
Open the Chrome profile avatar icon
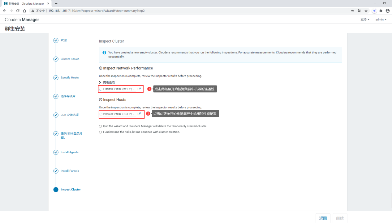(x=387, y=11)
